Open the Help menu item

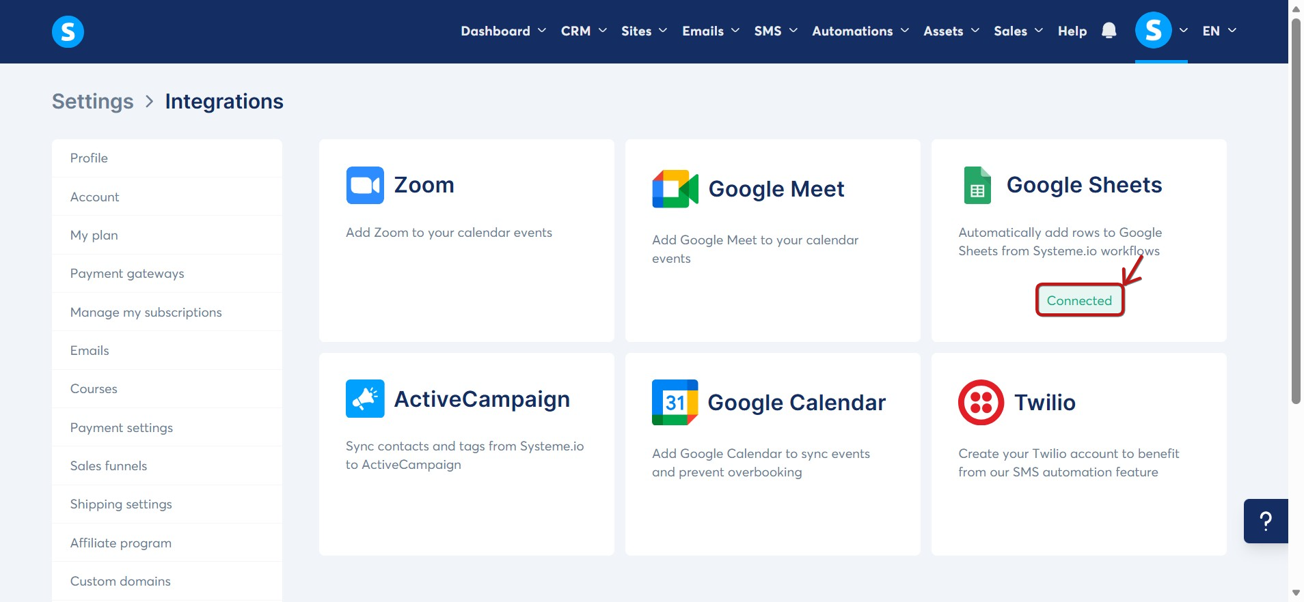pos(1072,31)
